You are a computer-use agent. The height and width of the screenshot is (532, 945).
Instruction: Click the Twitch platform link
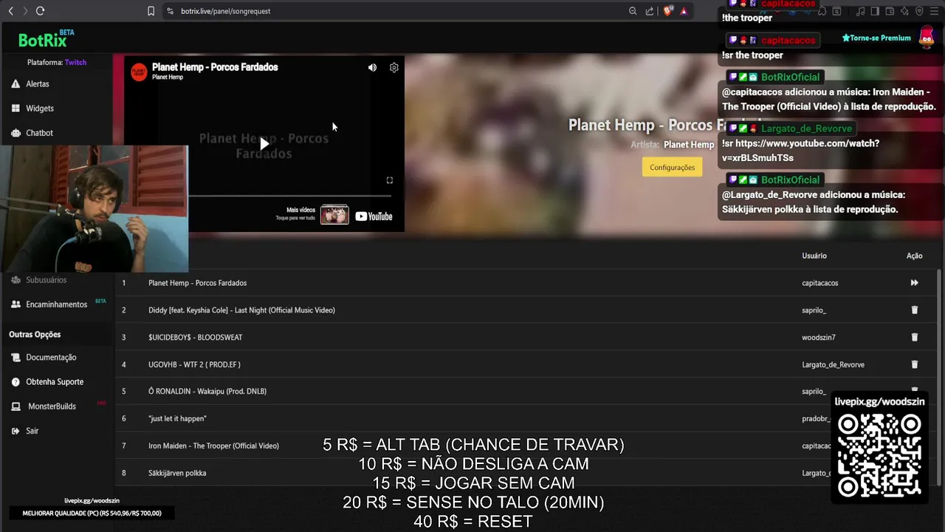(75, 63)
